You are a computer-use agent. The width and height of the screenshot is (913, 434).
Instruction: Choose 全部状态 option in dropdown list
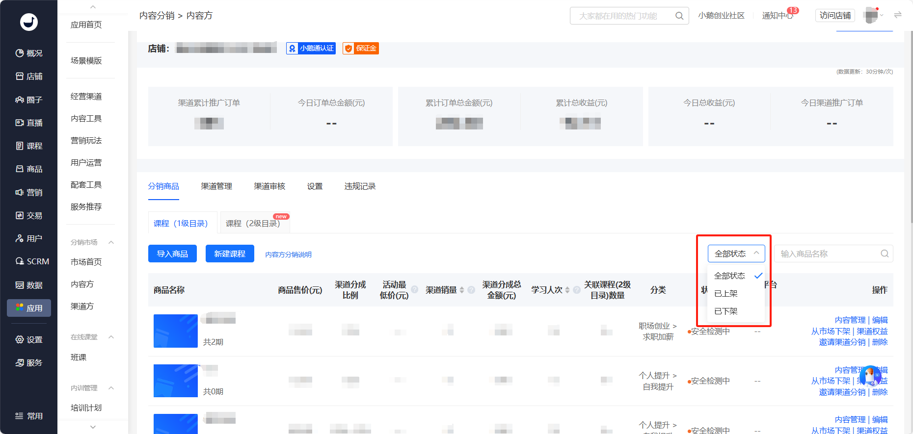736,276
